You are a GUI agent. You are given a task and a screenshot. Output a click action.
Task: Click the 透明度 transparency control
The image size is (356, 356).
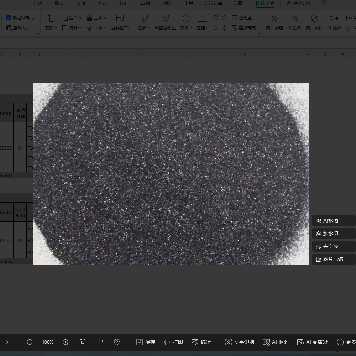[x=242, y=18]
